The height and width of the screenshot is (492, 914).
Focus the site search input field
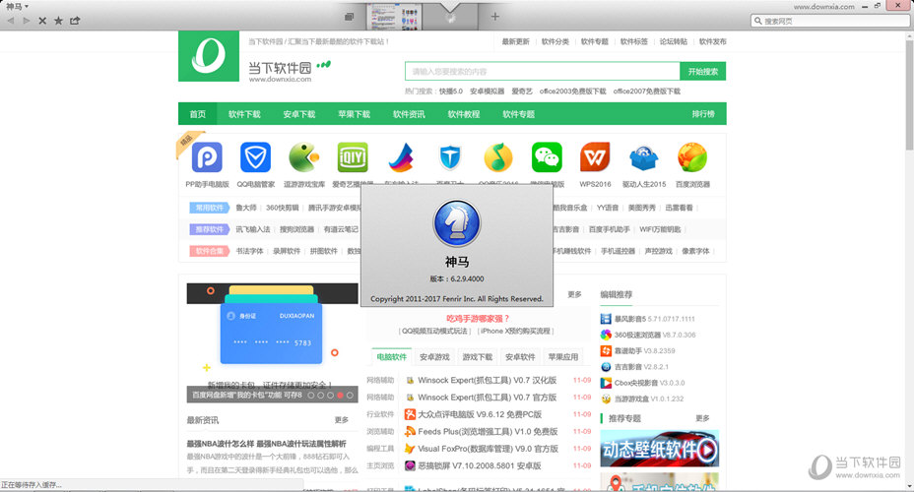point(542,72)
